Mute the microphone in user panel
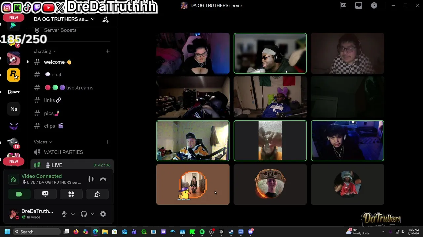This screenshot has height=237, width=423. point(64,214)
